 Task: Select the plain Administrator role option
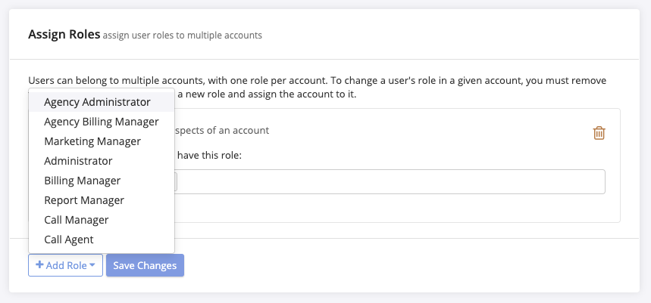click(78, 161)
